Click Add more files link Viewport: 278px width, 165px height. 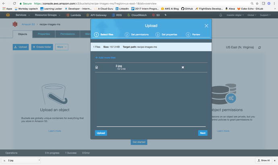pos(105,58)
